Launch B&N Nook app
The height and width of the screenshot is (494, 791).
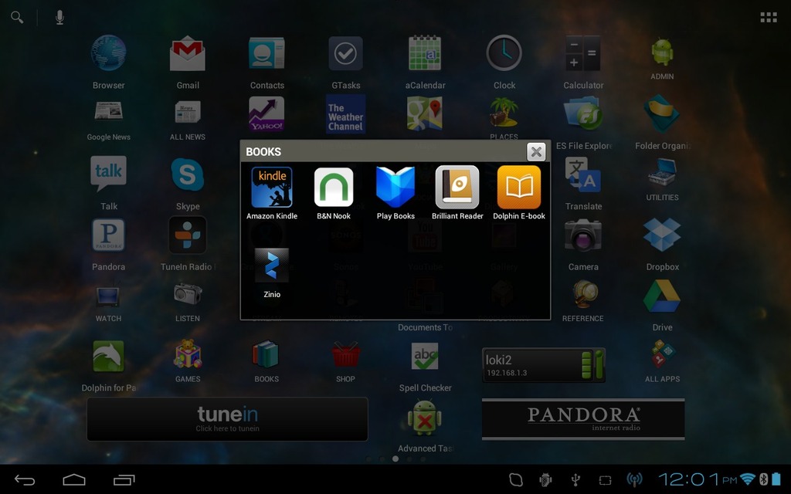pyautogui.click(x=334, y=188)
